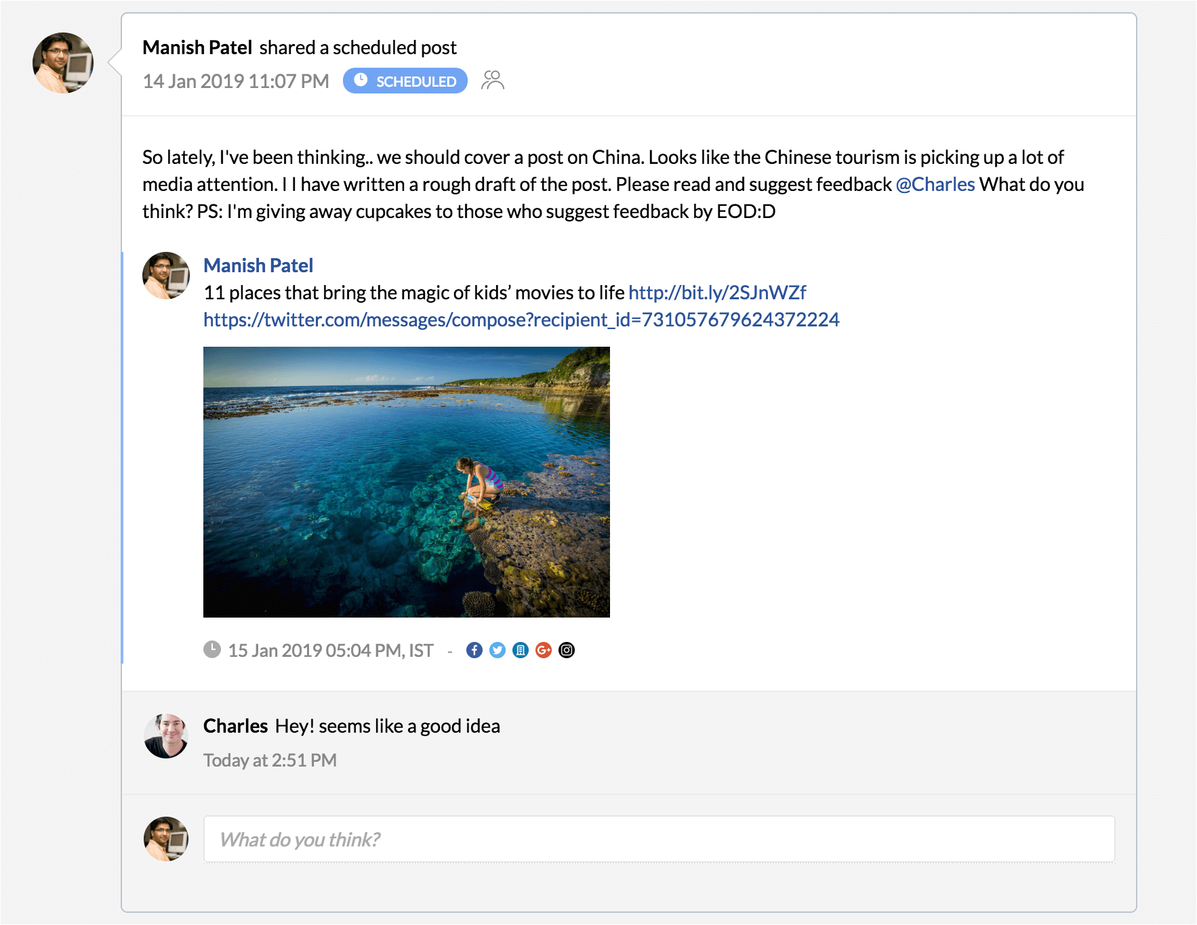The width and height of the screenshot is (1197, 925).
Task: Click the grey clock icon beside scheduled time
Action: click(212, 649)
